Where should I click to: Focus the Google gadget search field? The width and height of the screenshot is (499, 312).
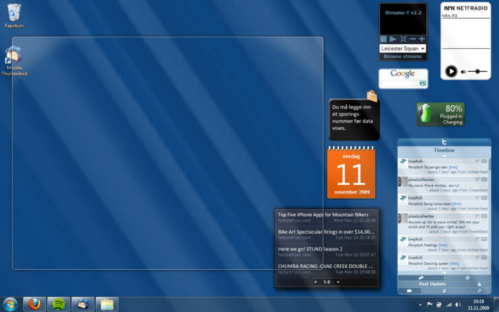point(400,83)
